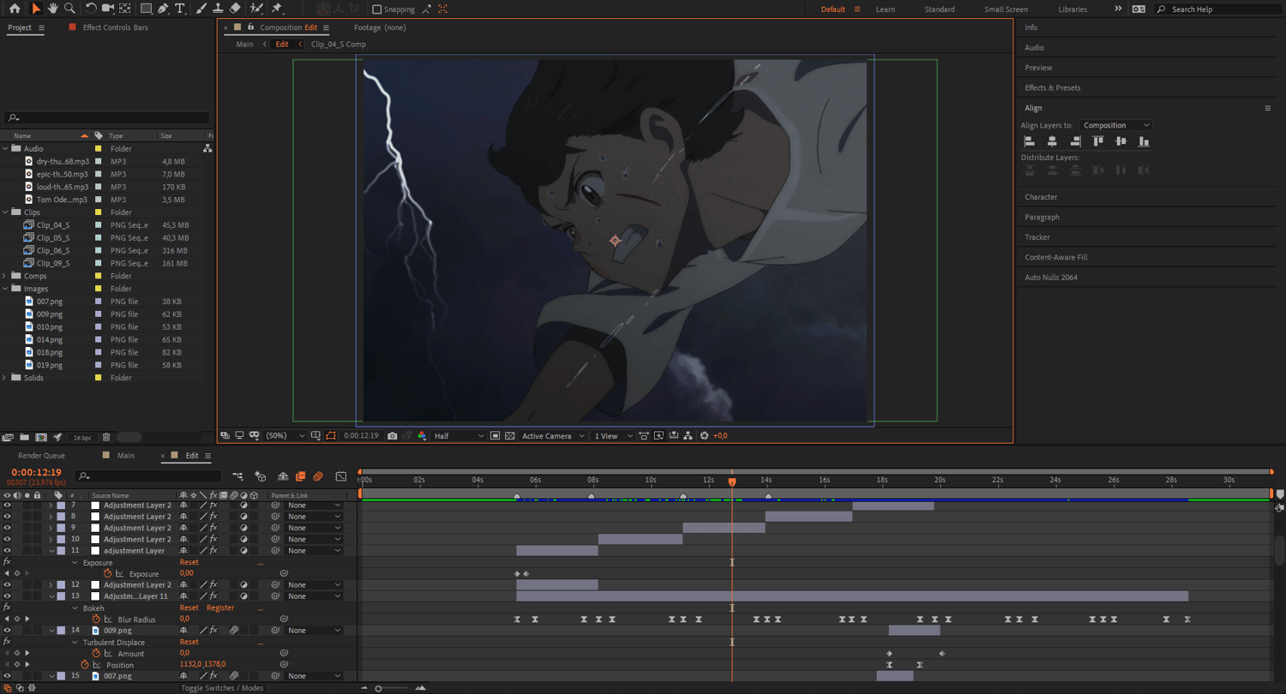Select the Rectangle shape tool
This screenshot has width=1286, height=694.
click(x=146, y=9)
